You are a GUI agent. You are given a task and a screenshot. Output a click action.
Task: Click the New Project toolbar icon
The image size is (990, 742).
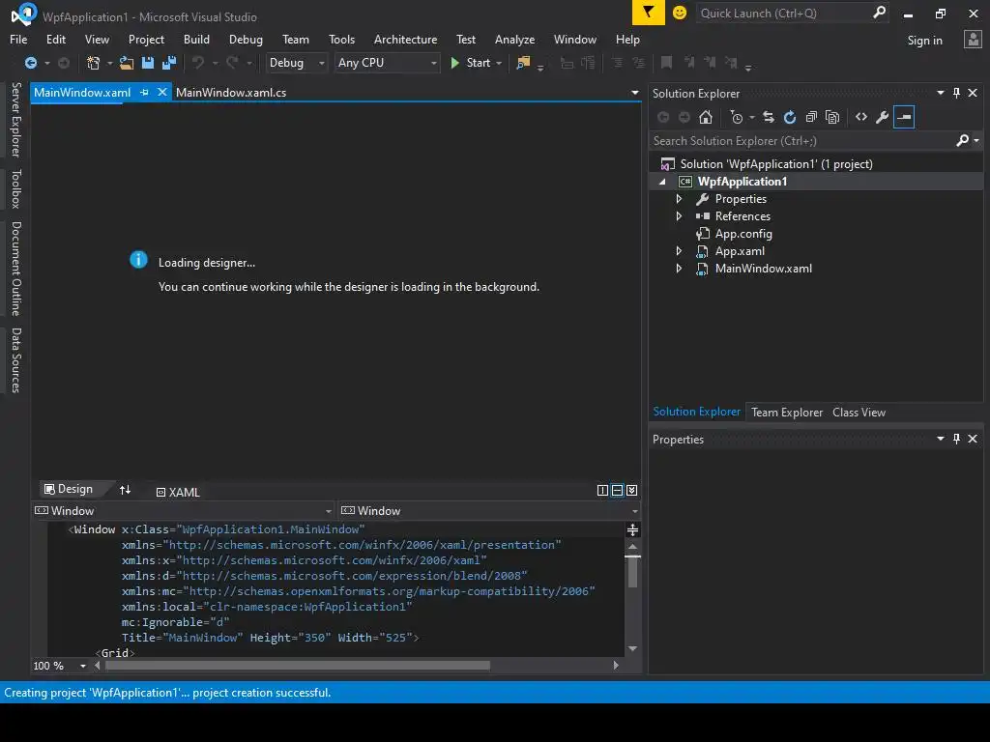94,63
